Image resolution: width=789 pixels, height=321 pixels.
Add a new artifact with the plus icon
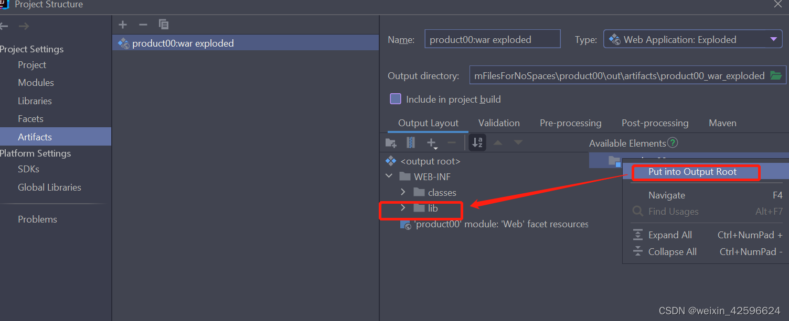point(122,24)
